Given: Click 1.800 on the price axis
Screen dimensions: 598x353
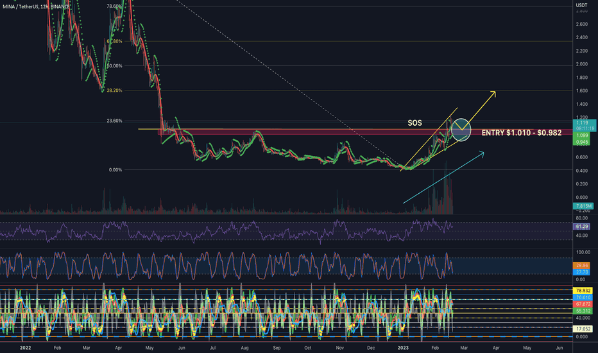Looking at the screenshot, I should [x=581, y=78].
